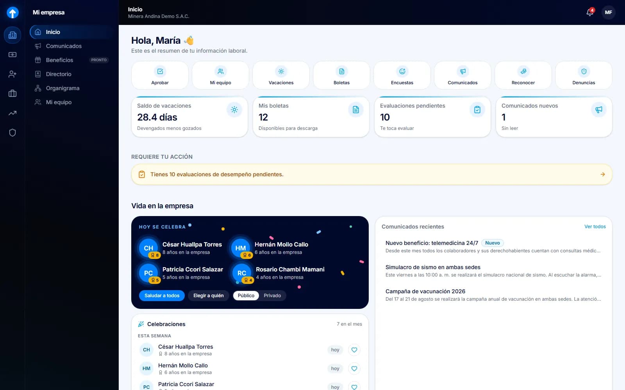
Task: Open the shield rail icon
Action: click(12, 133)
